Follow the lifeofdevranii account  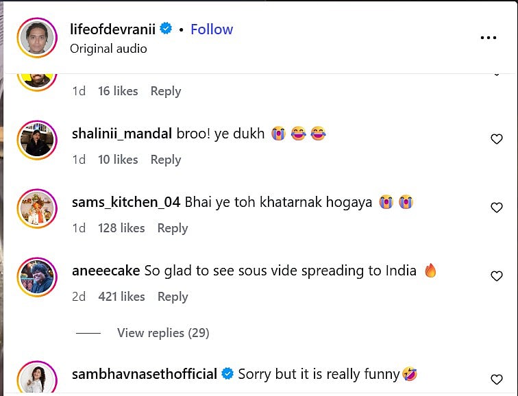point(212,29)
